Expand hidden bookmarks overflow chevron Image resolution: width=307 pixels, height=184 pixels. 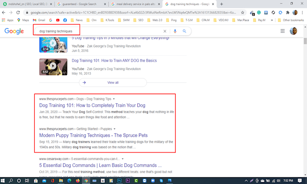point(272,20)
